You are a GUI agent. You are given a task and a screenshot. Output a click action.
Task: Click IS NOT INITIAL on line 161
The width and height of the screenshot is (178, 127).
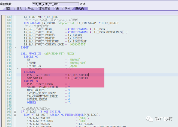50,112
